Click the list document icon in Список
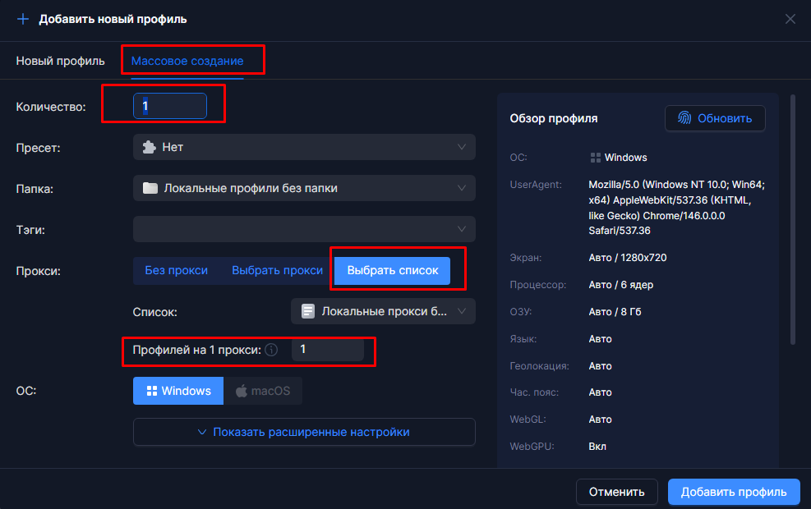The image size is (811, 509). (308, 311)
